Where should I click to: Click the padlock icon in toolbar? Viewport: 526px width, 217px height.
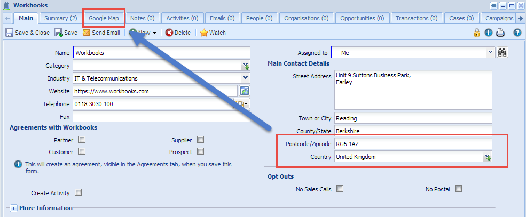(476, 33)
